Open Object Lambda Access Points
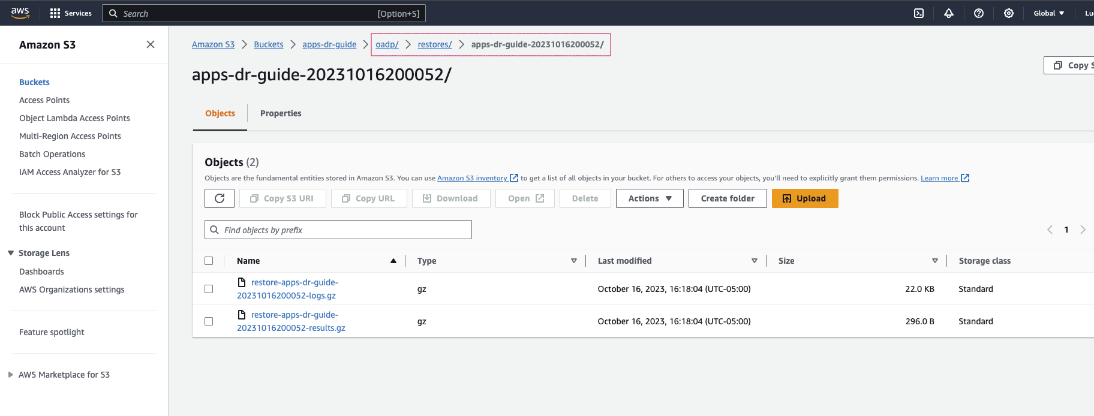 tap(74, 118)
